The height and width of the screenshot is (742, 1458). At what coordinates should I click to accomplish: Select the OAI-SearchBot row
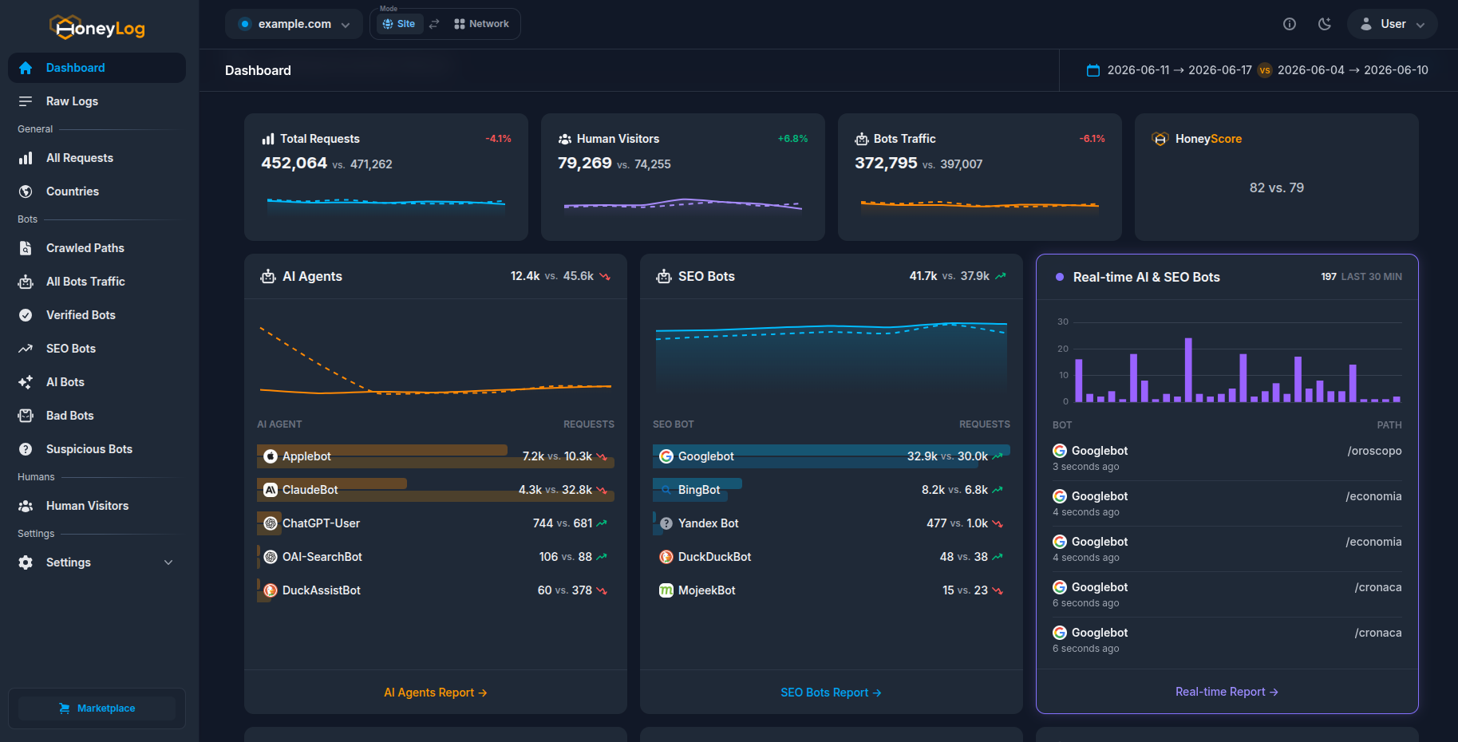[436, 557]
